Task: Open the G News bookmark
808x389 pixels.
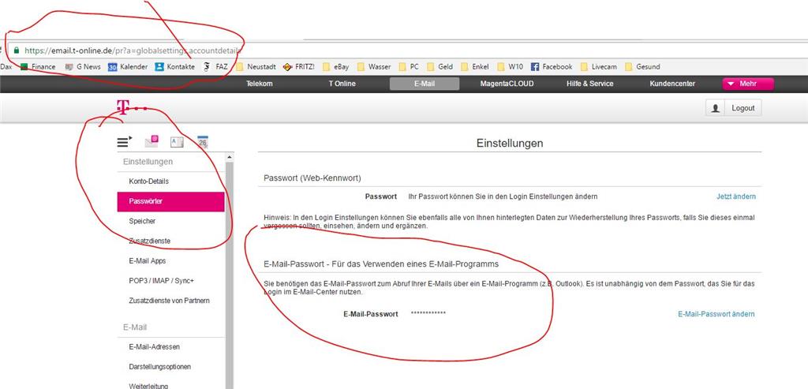Action: (x=83, y=66)
